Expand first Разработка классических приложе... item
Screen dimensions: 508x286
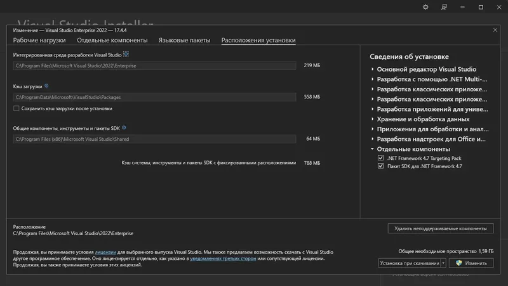(x=372, y=89)
